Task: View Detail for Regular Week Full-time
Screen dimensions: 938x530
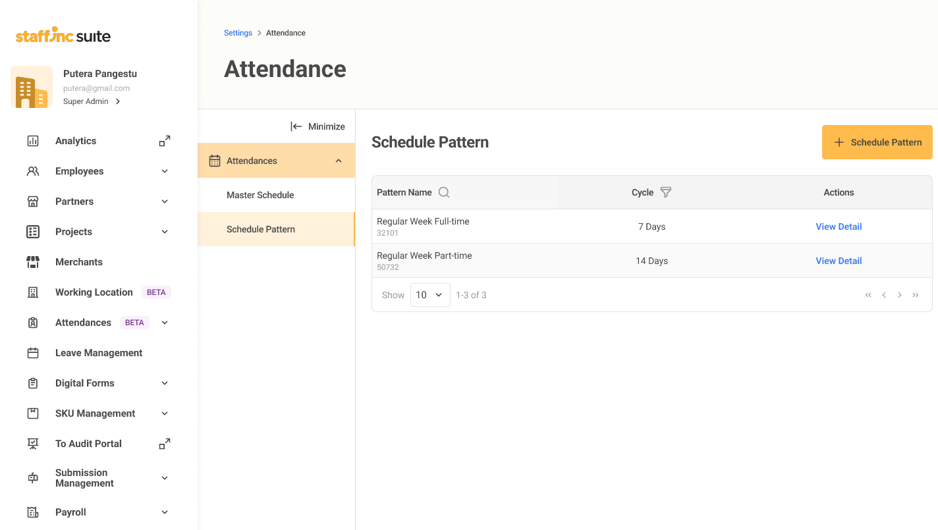Action: (x=839, y=226)
